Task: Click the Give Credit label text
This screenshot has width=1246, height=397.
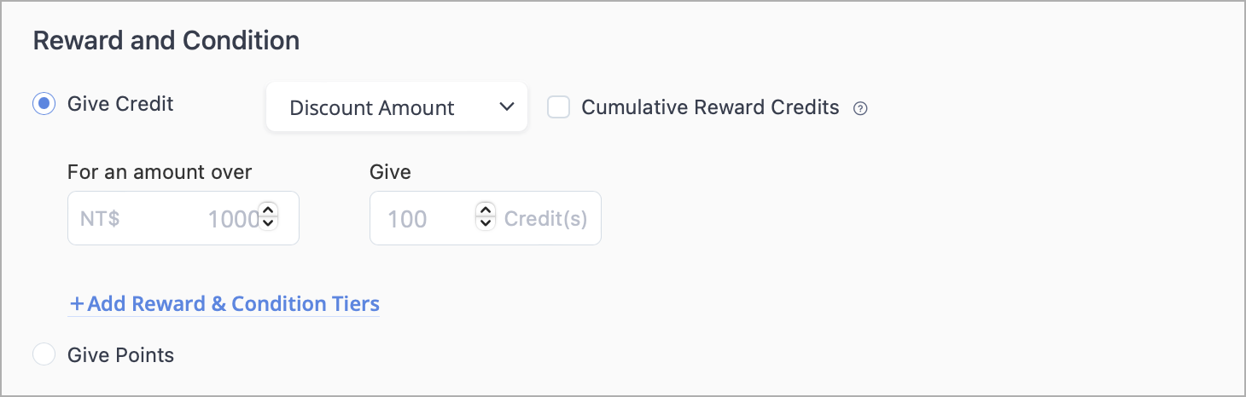Action: (120, 104)
